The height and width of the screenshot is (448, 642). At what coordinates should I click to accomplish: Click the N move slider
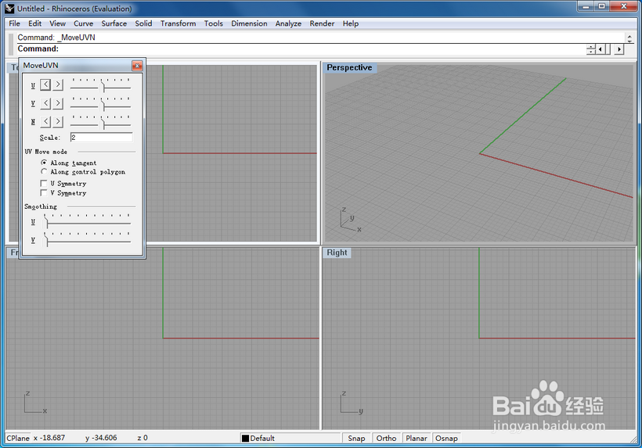tap(100, 121)
